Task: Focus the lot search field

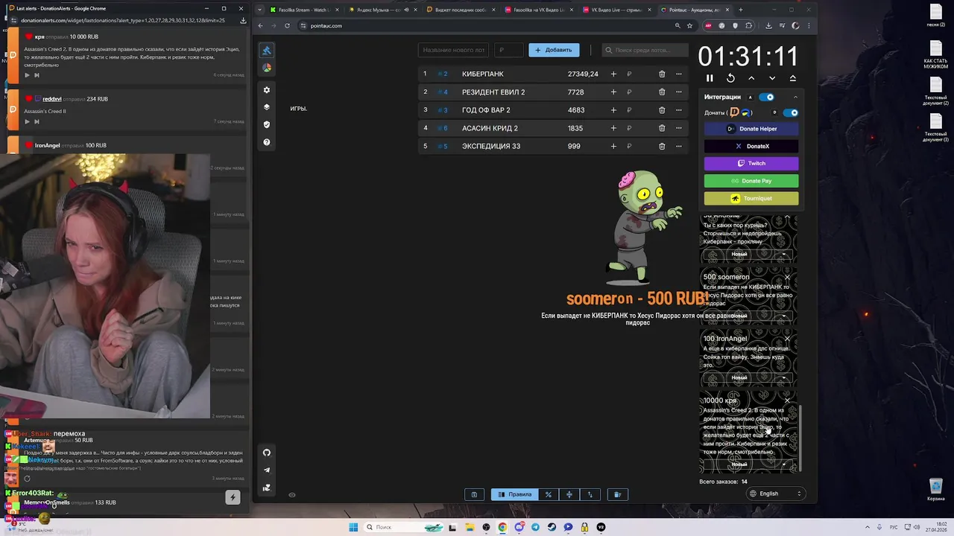Action: tap(645, 50)
